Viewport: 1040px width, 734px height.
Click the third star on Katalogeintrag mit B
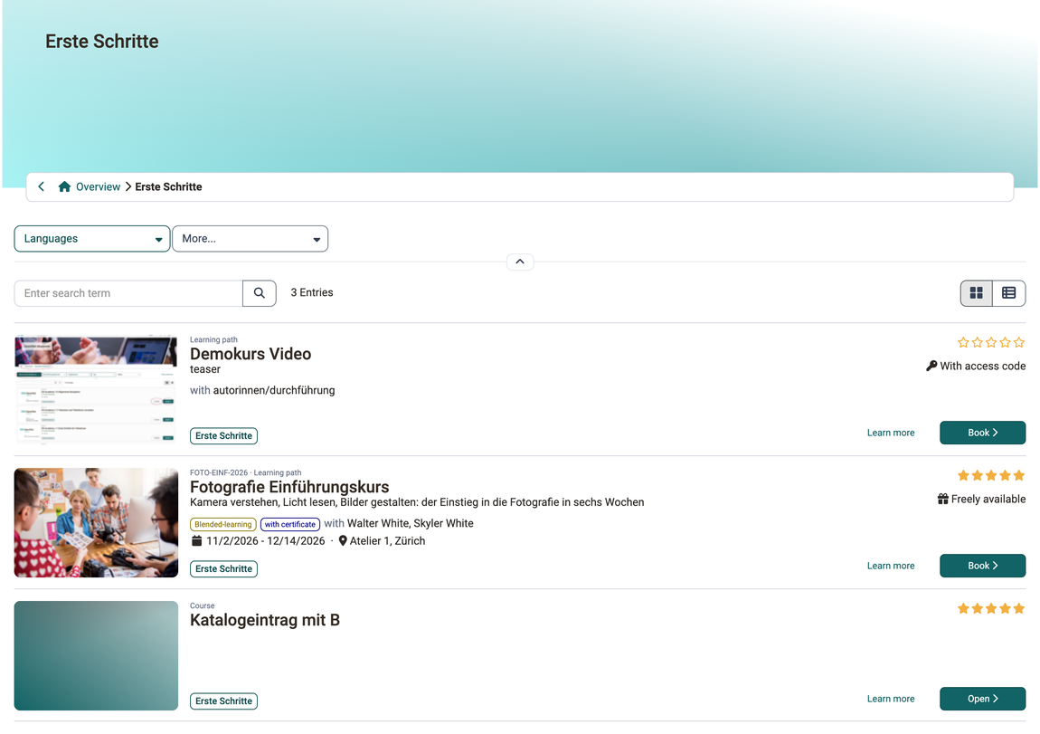pos(991,608)
